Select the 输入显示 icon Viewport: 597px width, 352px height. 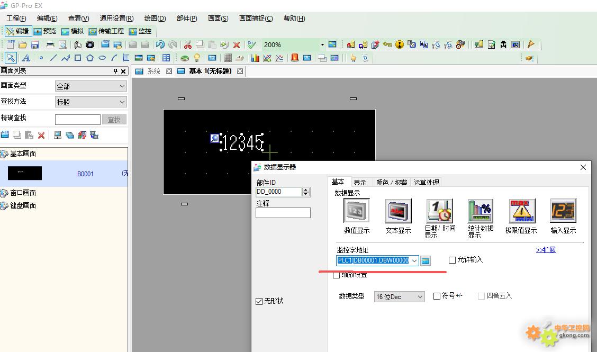(x=563, y=211)
